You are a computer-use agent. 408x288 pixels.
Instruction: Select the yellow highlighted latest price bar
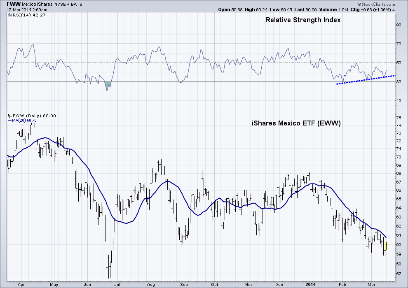tap(387, 246)
